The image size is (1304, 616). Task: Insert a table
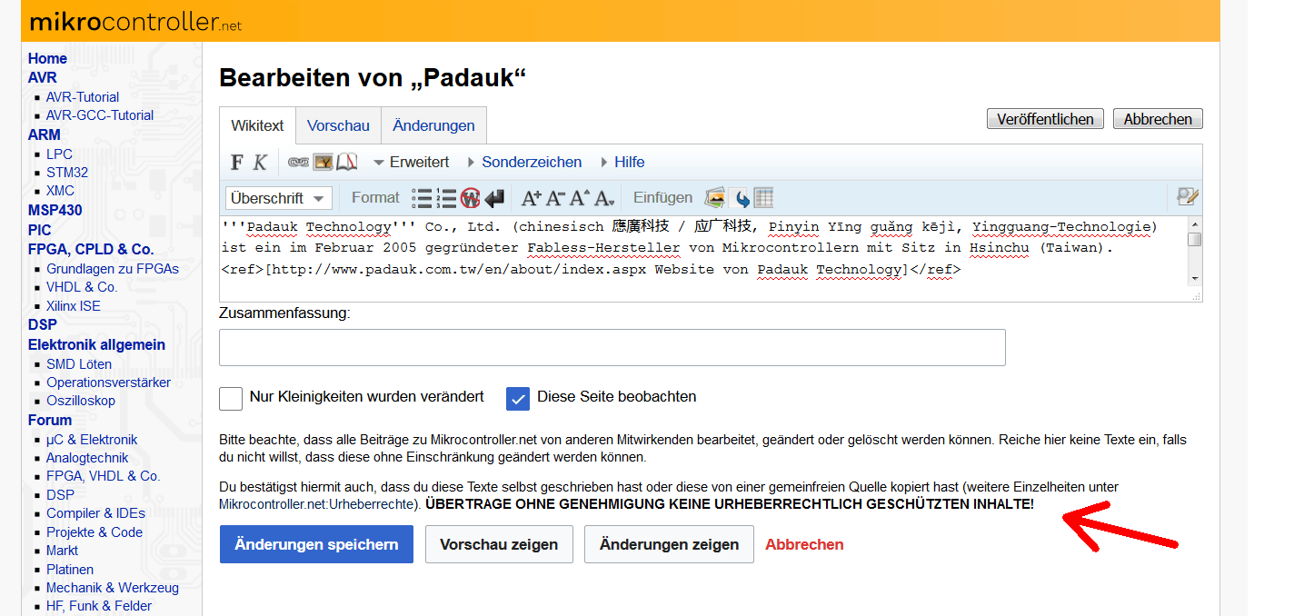[x=763, y=198]
